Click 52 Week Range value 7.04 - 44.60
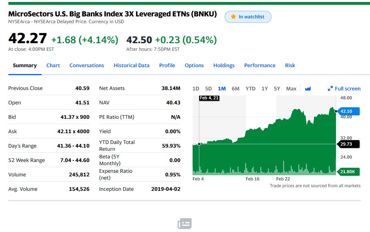 (x=75, y=160)
